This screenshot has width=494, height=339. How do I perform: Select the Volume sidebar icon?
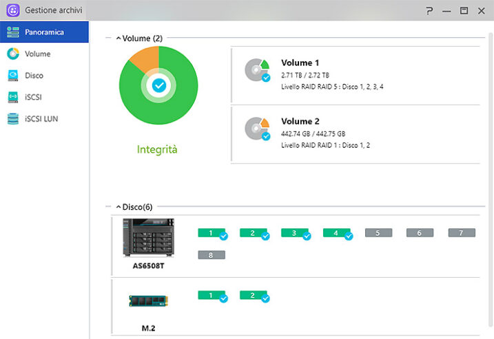(13, 54)
